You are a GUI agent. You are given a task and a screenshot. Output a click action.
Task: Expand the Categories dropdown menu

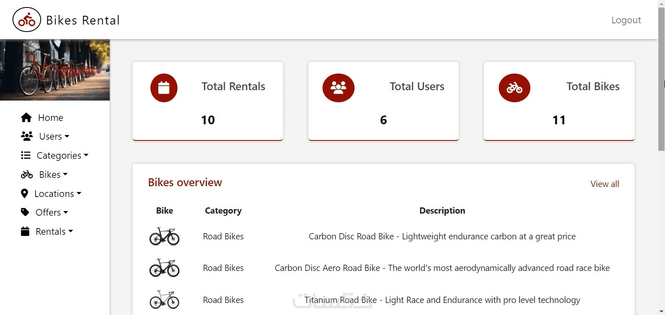pos(63,155)
